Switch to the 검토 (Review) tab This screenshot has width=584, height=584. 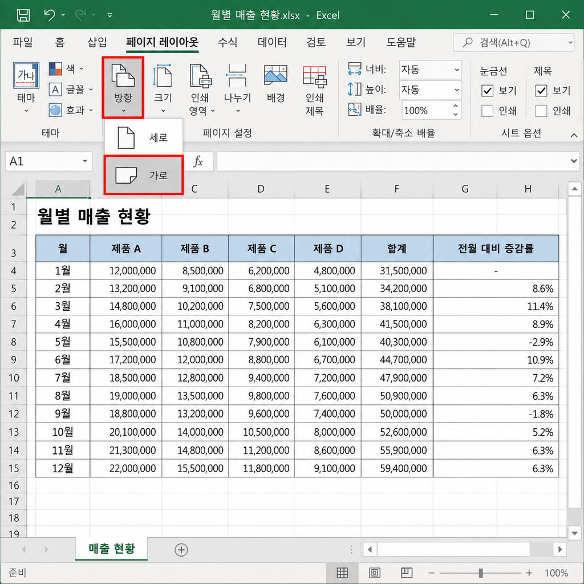(x=316, y=42)
